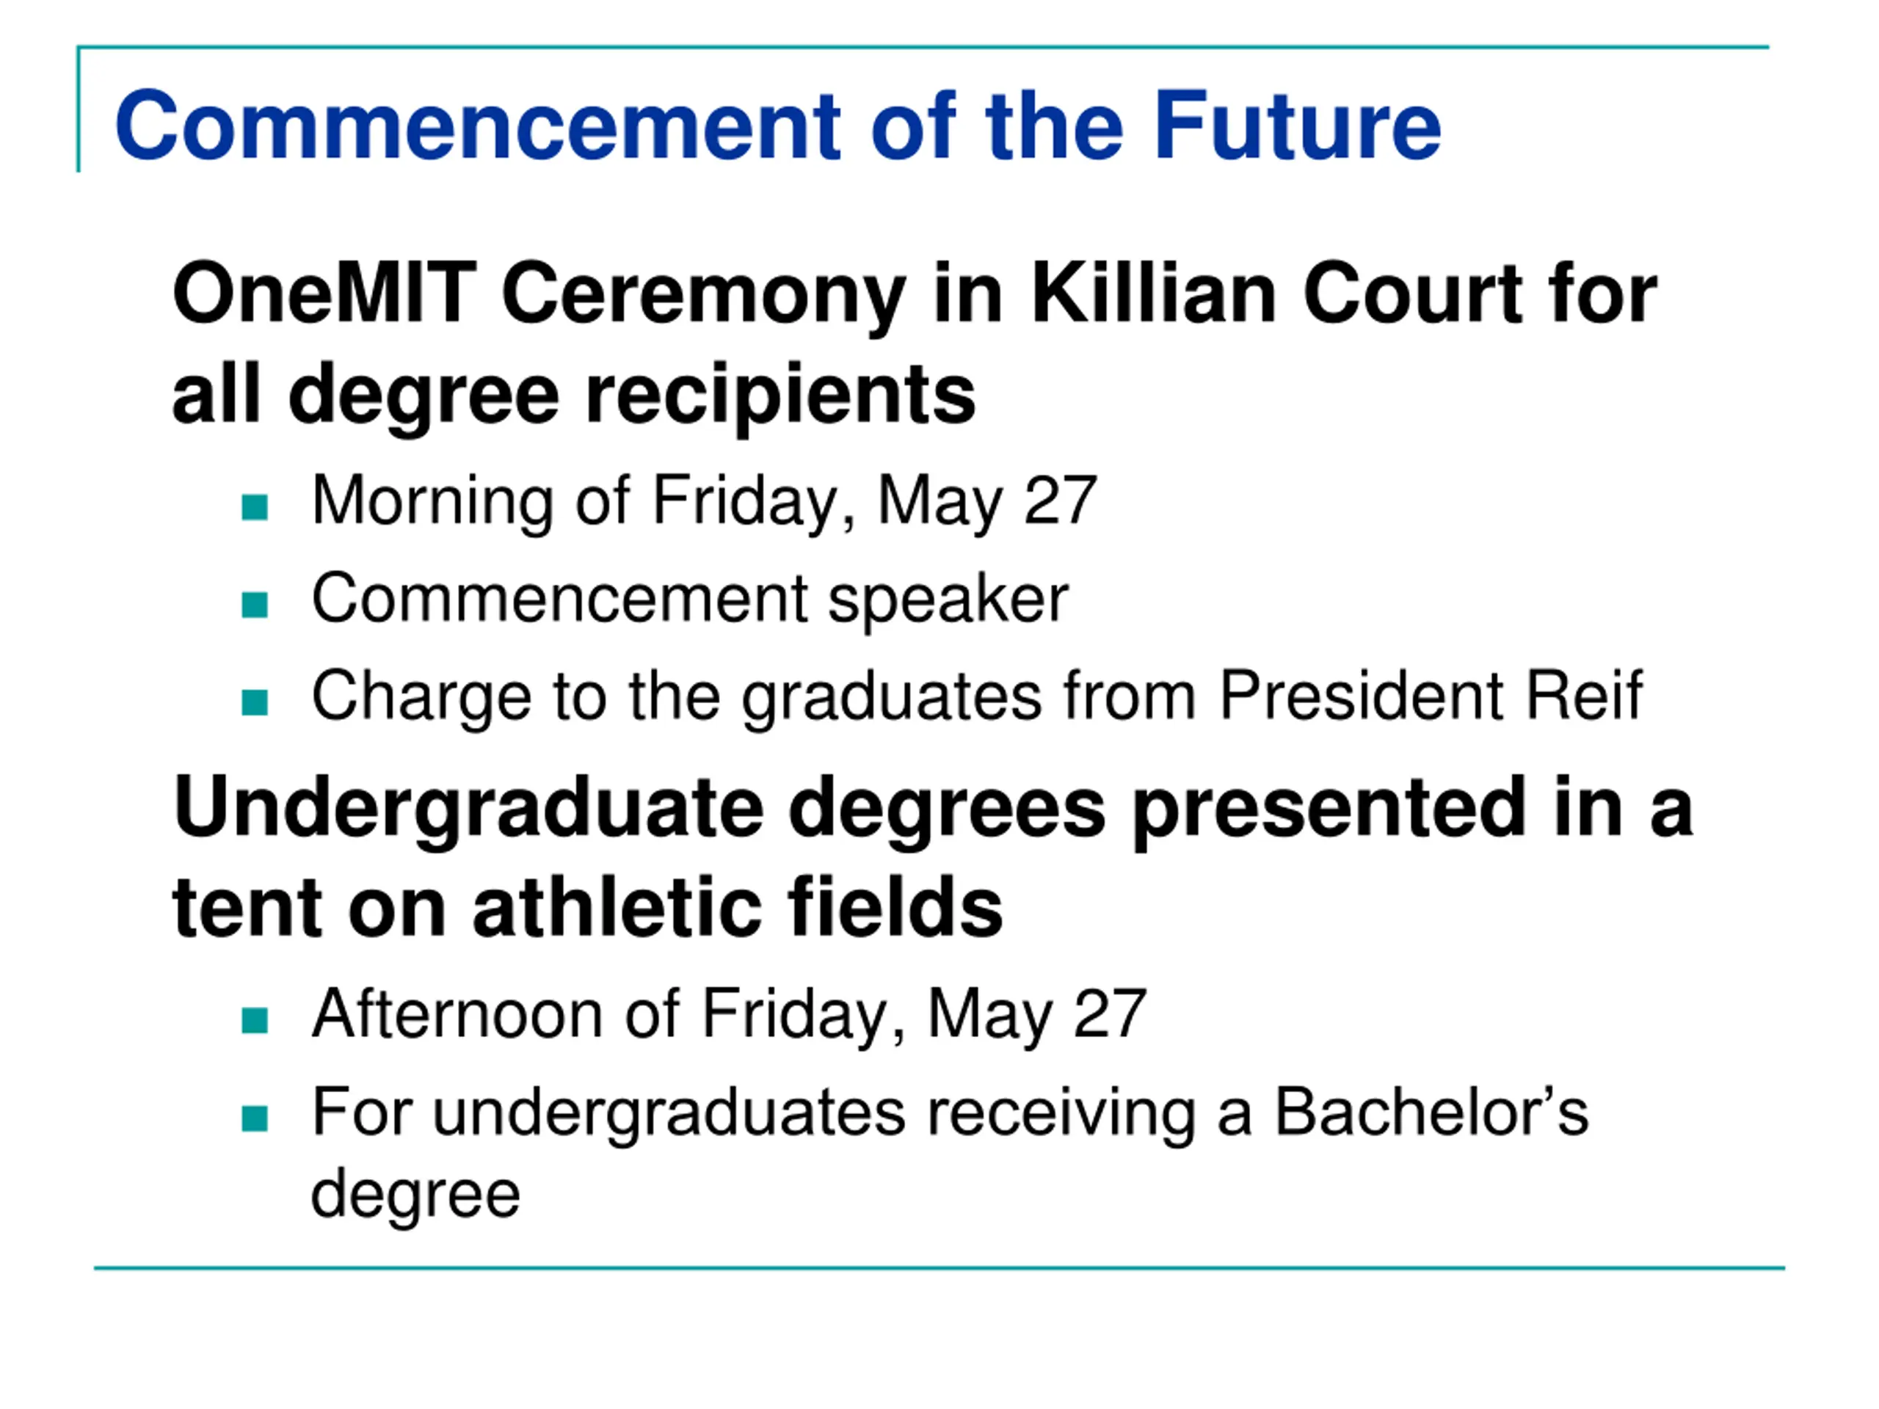1879x1409 pixels.
Task: Click the words Killian Court
Action: tap(1276, 293)
